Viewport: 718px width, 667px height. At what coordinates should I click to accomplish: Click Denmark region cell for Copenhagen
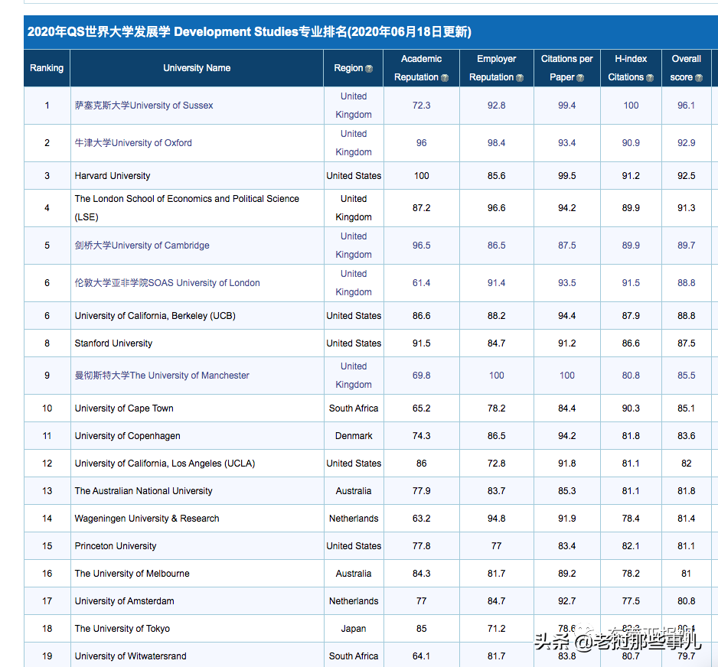pos(354,435)
